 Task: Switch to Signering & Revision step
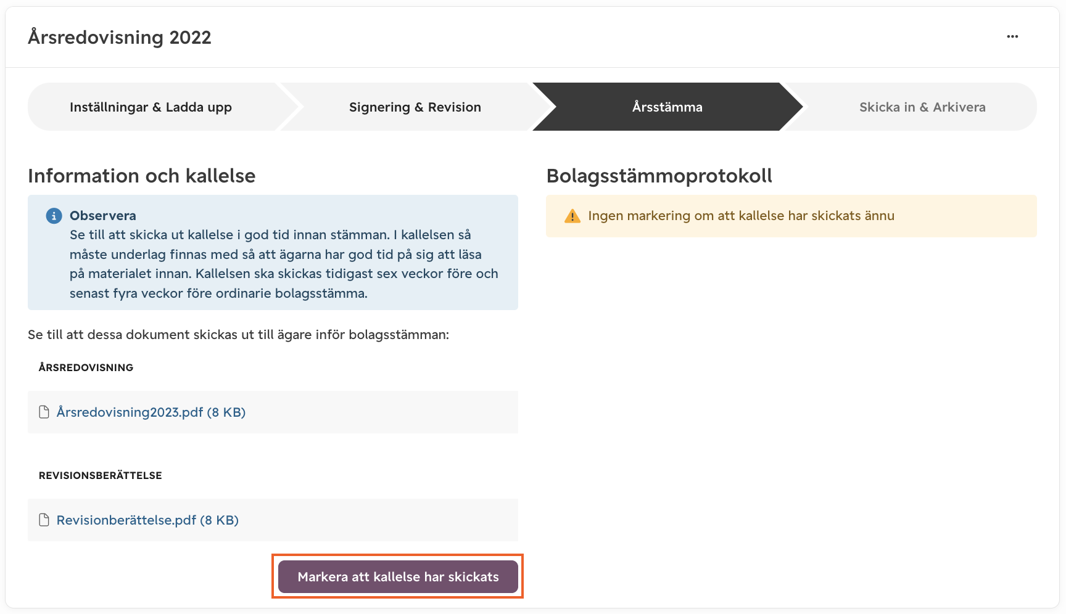[x=415, y=107]
